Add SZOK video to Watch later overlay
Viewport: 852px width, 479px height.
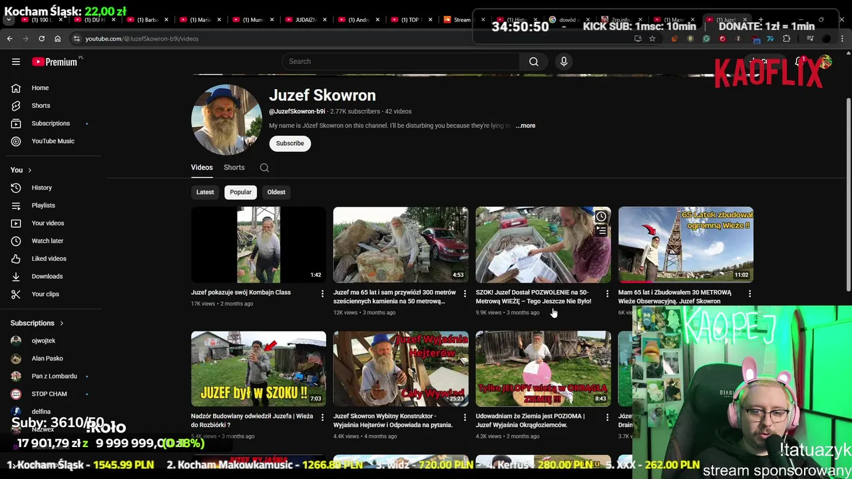601,217
